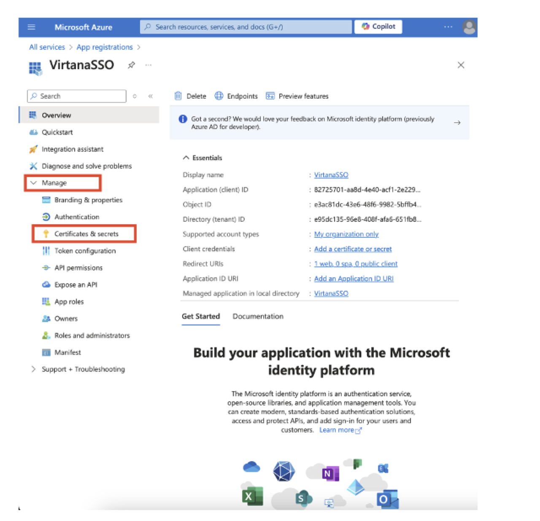The height and width of the screenshot is (521, 540).
Task: Collapse the sidebar with double chevron
Action: coord(150,96)
